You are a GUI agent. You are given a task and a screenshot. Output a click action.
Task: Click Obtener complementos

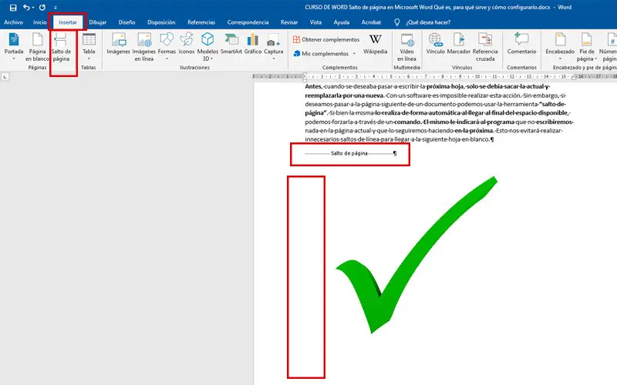click(326, 39)
